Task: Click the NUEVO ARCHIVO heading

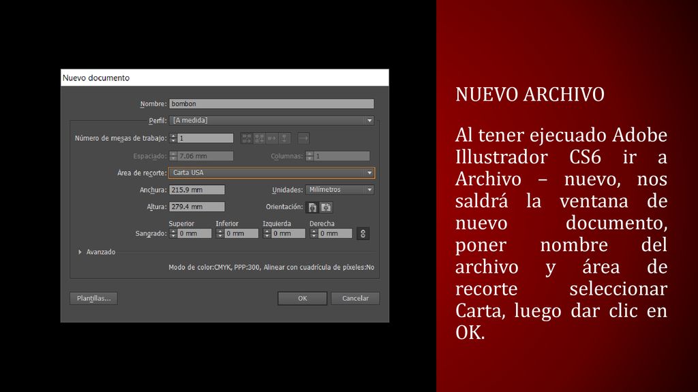Action: point(530,94)
